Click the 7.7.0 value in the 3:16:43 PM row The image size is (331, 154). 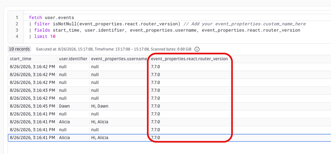pyautogui.click(x=156, y=90)
